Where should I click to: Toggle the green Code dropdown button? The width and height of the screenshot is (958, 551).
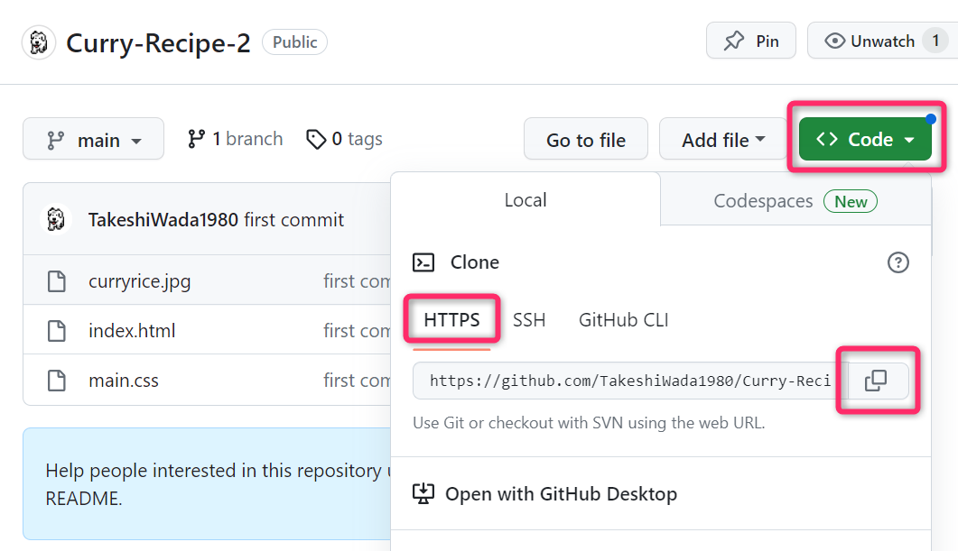(x=865, y=140)
